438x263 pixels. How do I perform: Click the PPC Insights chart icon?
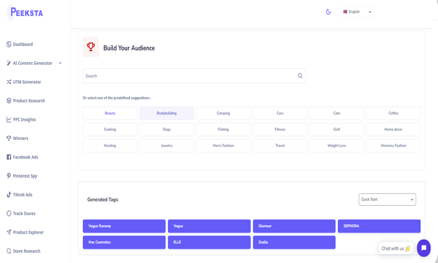[x=9, y=119]
